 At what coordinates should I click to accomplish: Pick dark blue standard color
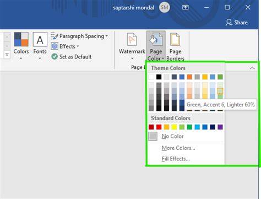(213, 127)
